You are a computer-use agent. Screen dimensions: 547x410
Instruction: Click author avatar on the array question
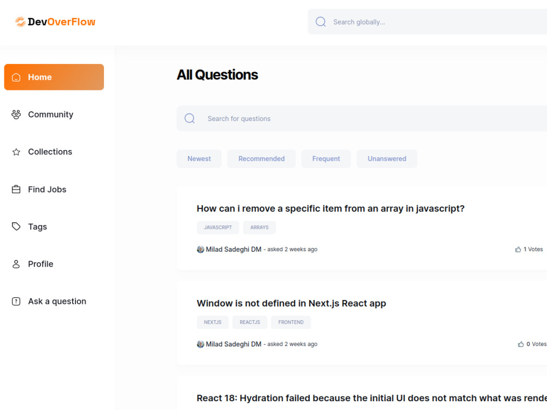pos(201,250)
